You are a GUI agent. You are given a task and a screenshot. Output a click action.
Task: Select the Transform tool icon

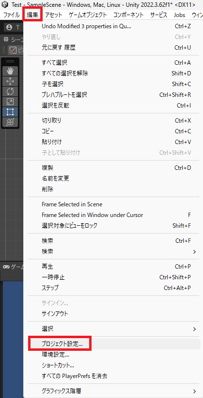10,122
